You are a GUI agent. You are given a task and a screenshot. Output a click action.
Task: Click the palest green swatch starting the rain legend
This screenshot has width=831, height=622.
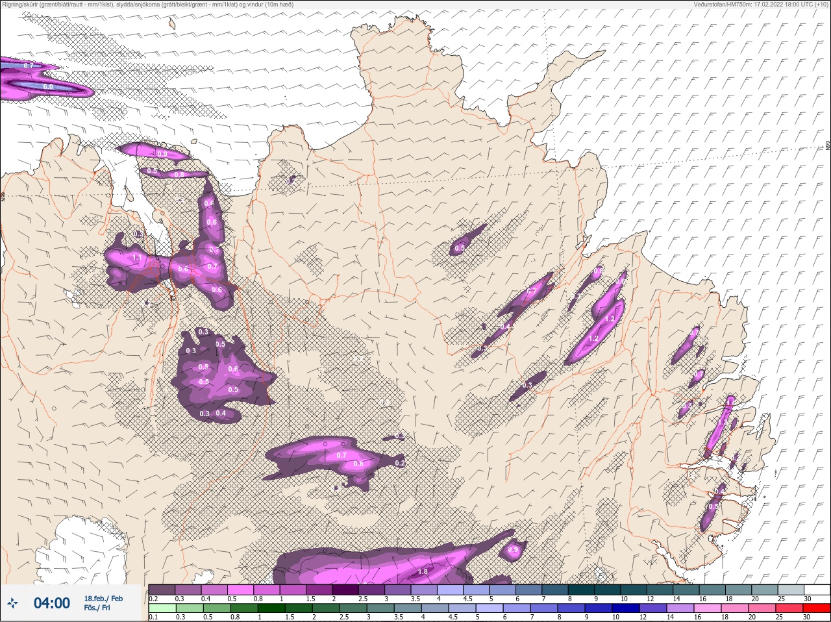point(162,609)
